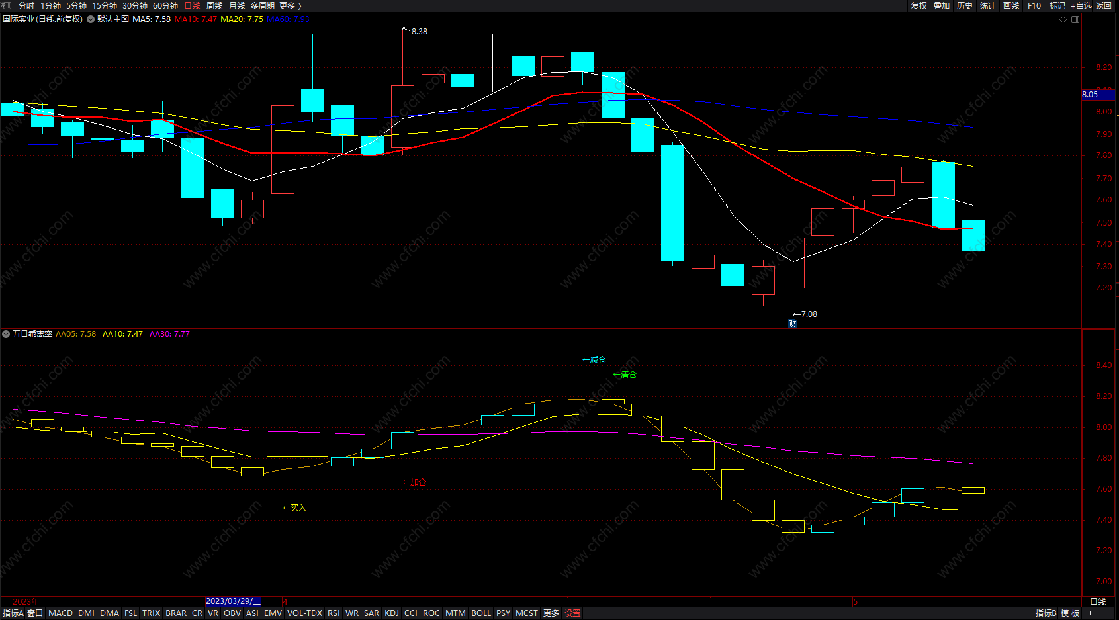Open the 模板 template menu

[x=1070, y=613]
